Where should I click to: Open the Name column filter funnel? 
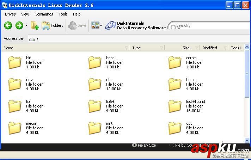[126, 48]
